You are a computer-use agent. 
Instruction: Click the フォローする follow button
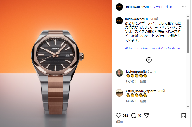162,7
